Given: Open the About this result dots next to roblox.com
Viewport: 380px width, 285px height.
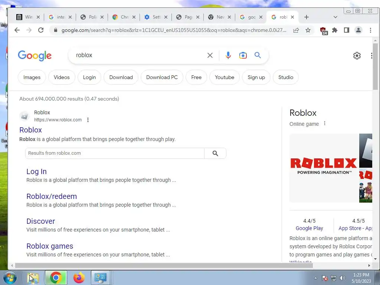Looking at the screenshot, I should pos(88,120).
